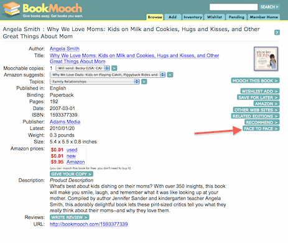This screenshot has height=243, width=288.
Task: Click go arrow beside Amazon suggests
Action: click(x=170, y=75)
